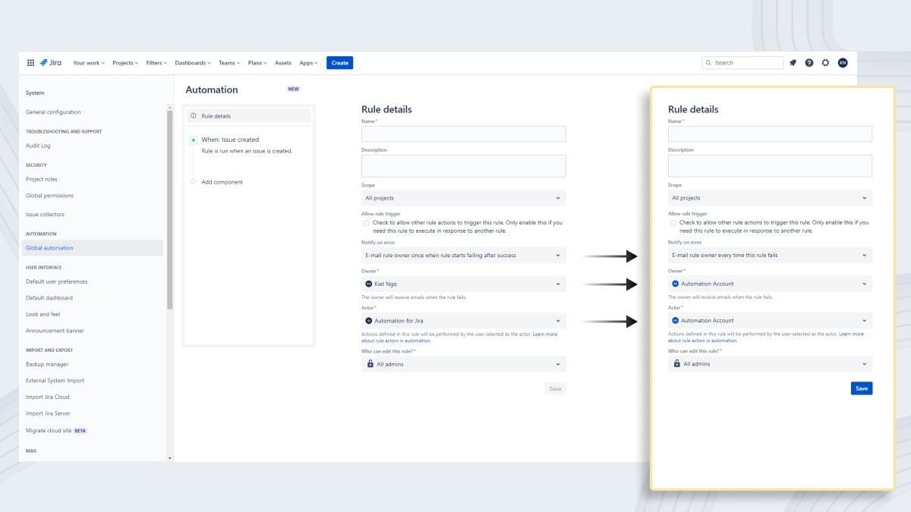Open Migrate cloud site
This screenshot has width=911, height=512.
coord(49,430)
